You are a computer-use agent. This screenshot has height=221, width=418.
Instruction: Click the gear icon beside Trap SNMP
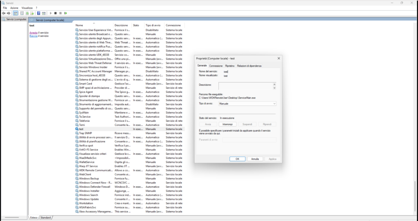point(77,133)
